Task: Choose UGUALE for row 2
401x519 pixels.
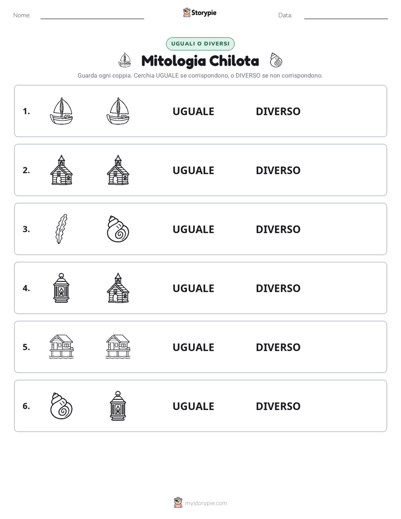Action: [193, 170]
